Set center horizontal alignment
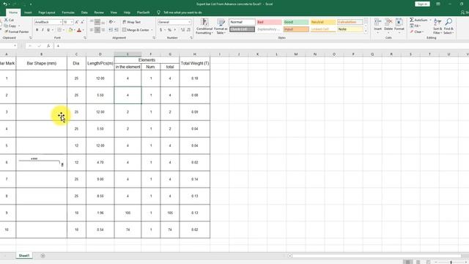Screen dimensions: 469x264 coord(97,30)
